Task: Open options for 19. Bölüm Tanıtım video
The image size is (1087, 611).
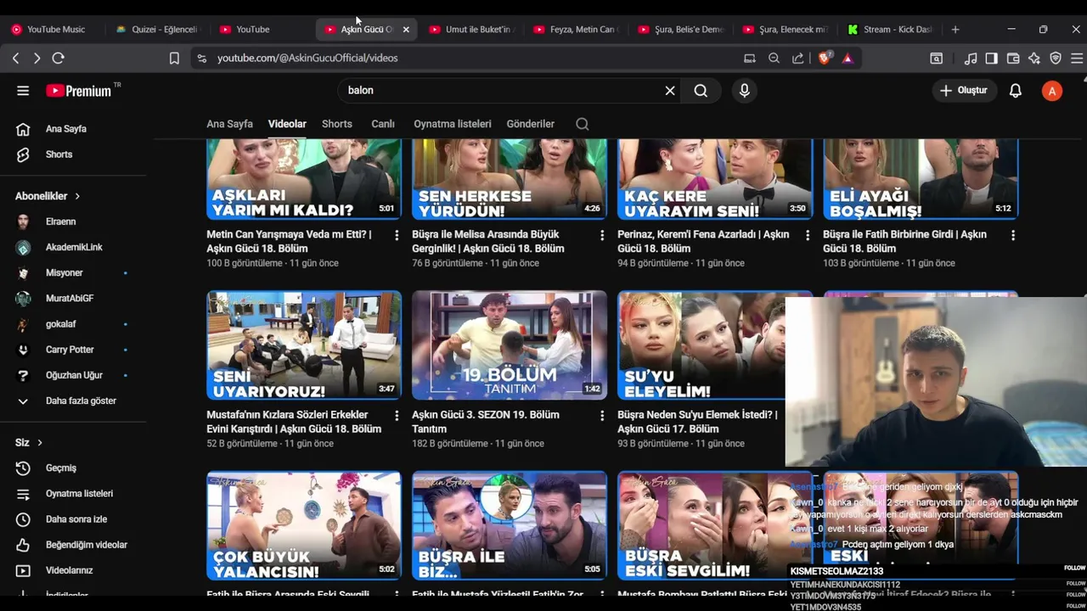Action: (x=602, y=416)
